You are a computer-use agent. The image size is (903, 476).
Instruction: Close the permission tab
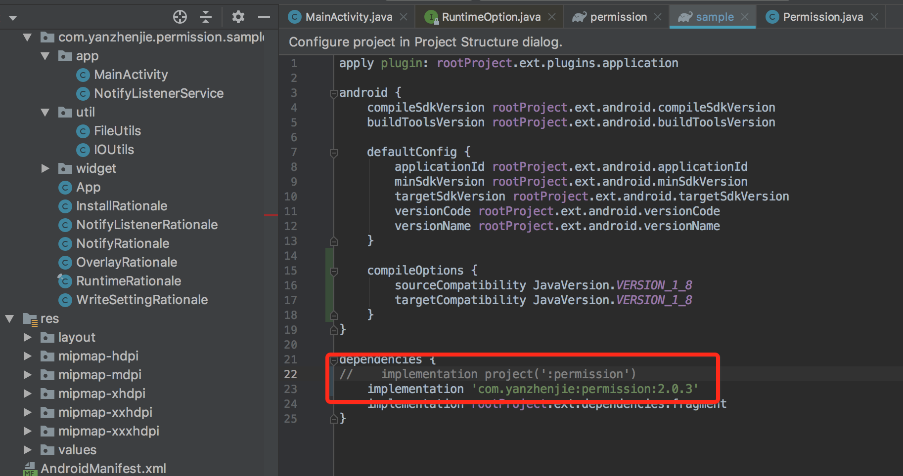(x=658, y=17)
